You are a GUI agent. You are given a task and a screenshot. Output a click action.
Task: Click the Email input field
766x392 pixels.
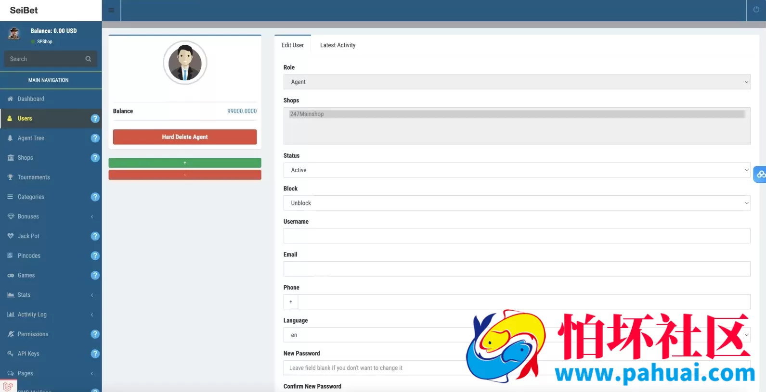coord(517,269)
